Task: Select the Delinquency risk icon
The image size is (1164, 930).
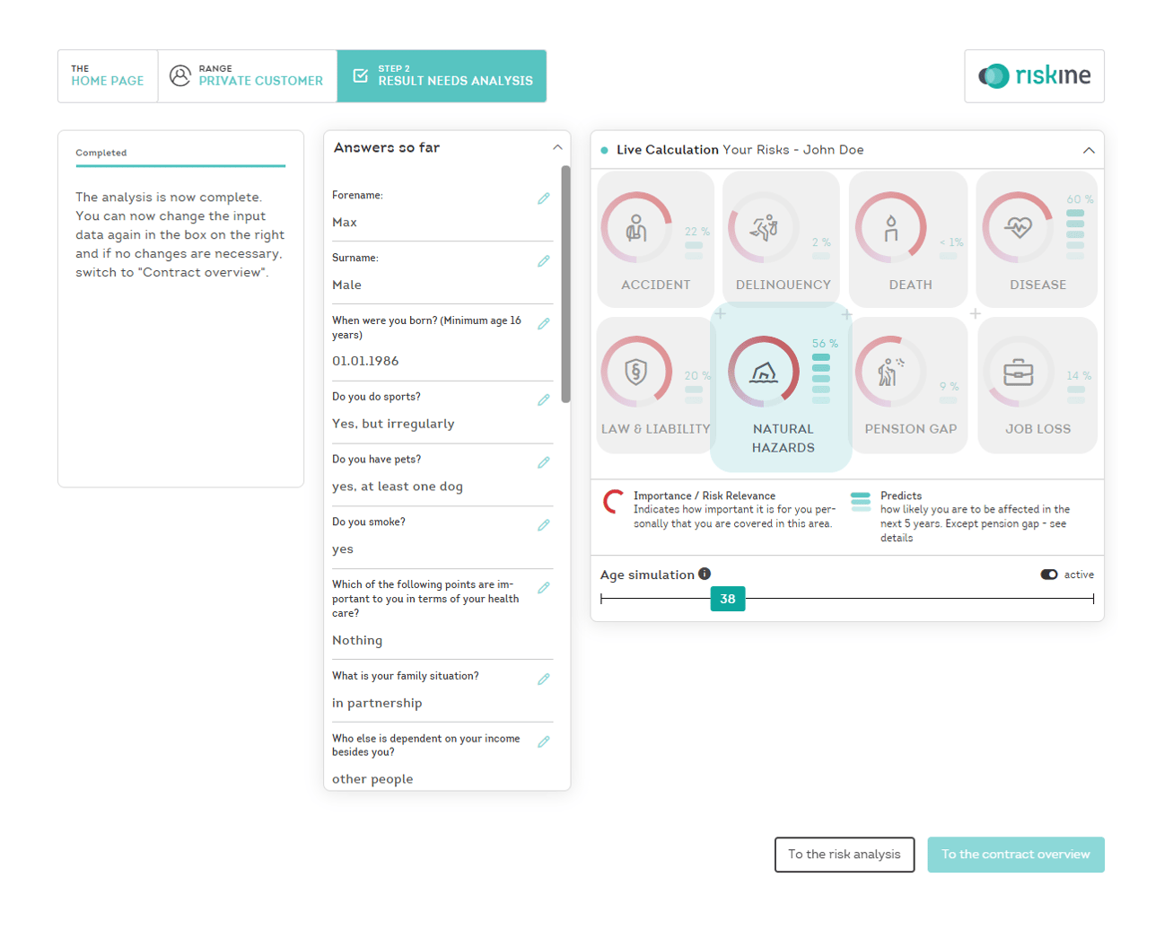Action: (x=764, y=228)
